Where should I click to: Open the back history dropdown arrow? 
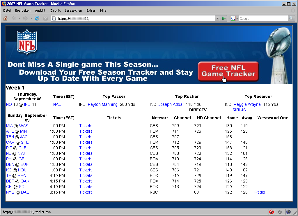coord(19,19)
